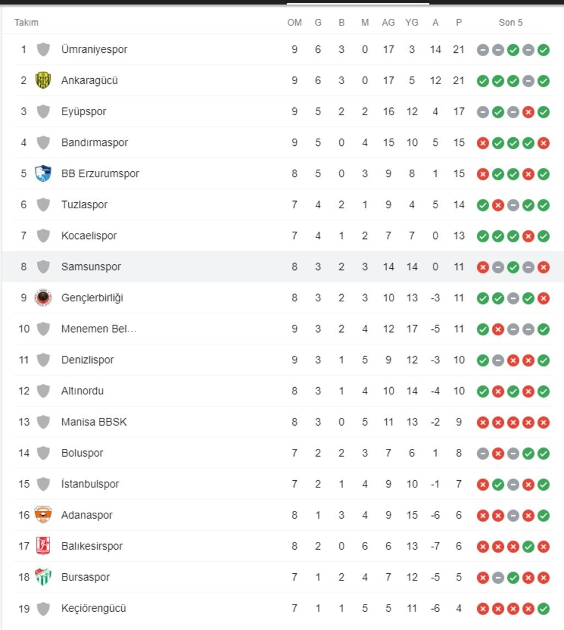Click the Balıkesirspor red crest icon

[x=43, y=546]
